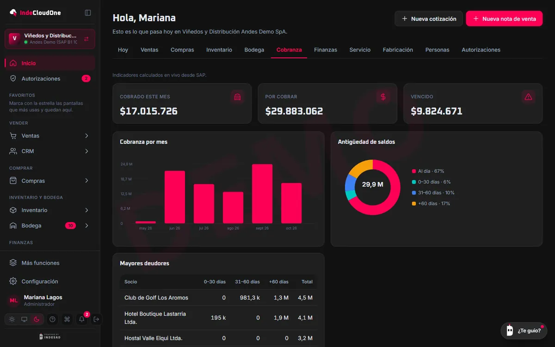Create a Nueva nota de venta
The width and height of the screenshot is (555, 347).
504,19
